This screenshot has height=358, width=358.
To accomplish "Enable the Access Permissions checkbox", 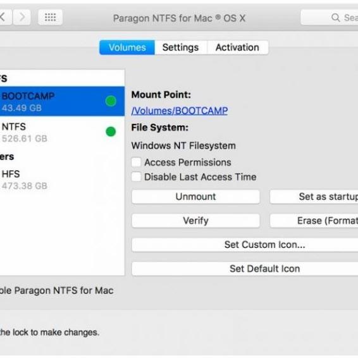I will tap(136, 163).
